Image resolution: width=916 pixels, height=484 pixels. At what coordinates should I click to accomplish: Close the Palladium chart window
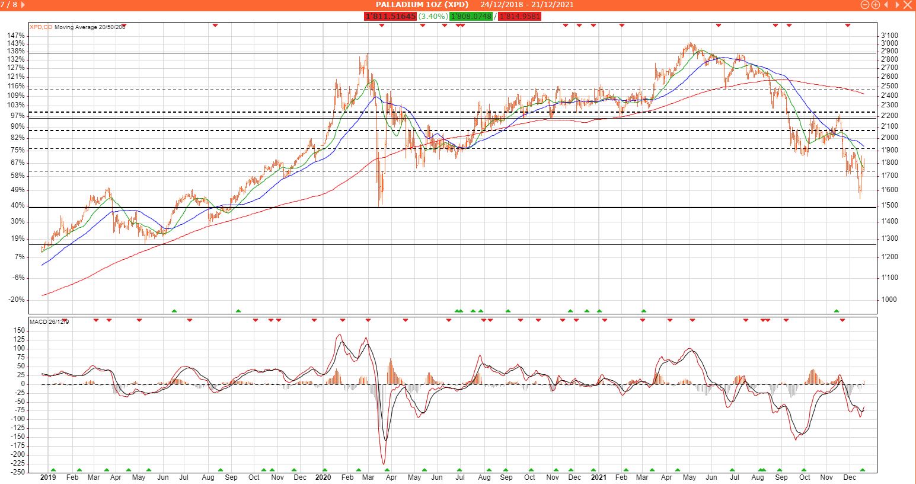coord(908,5)
